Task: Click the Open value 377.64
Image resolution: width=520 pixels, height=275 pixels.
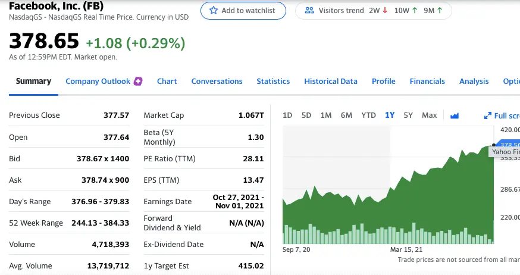Action: click(x=116, y=137)
